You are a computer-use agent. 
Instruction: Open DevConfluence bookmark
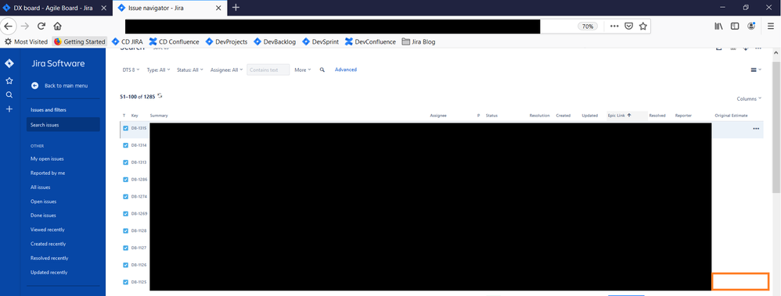[x=371, y=42]
